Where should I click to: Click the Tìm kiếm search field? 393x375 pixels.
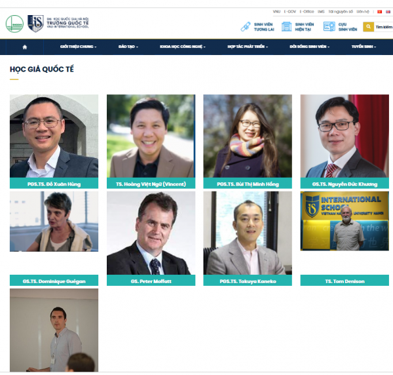point(383,27)
